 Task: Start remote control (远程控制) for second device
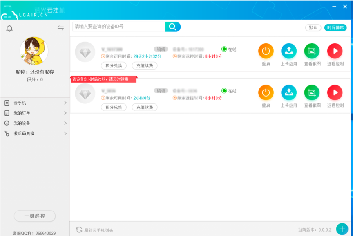[x=335, y=93]
